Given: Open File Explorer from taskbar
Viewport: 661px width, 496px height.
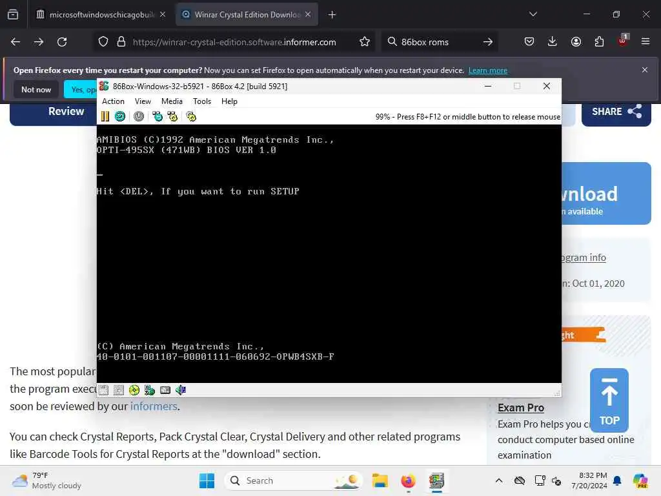Looking at the screenshot, I should click(x=380, y=480).
